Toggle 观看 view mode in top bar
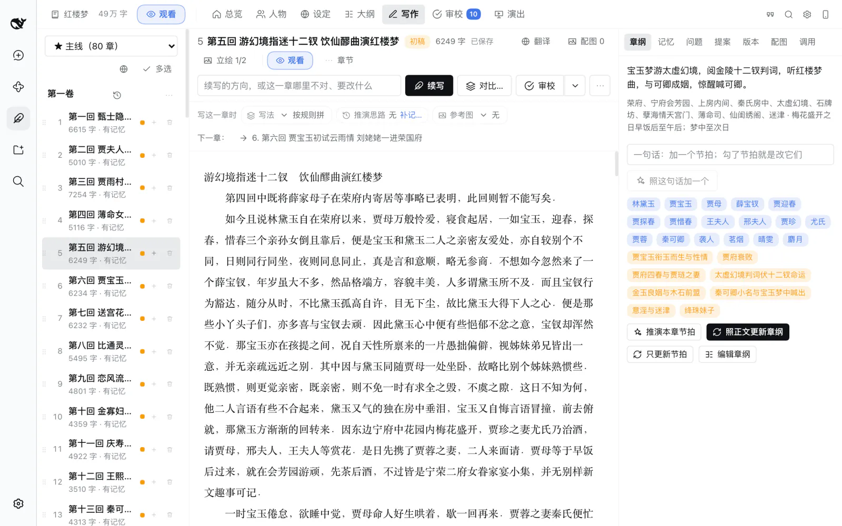This screenshot has height=526, width=842. (x=161, y=14)
